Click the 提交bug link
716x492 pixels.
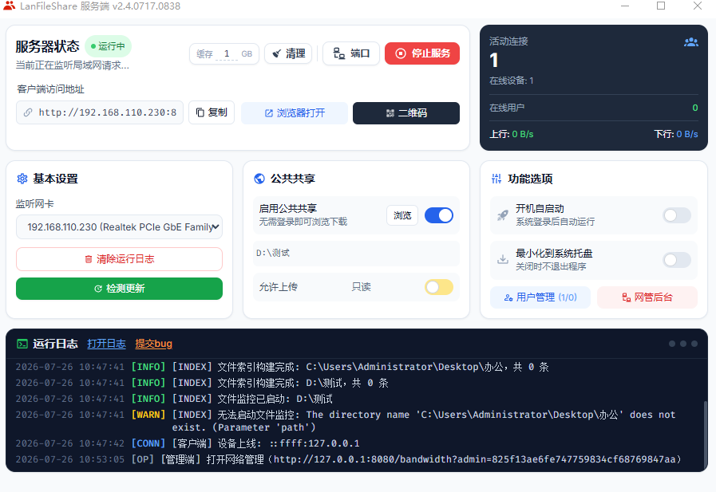(x=154, y=344)
